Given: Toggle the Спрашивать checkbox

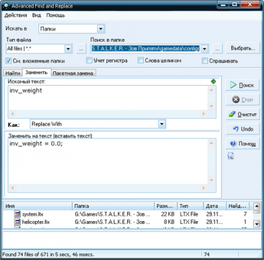Looking at the screenshot, I should click(205, 60).
